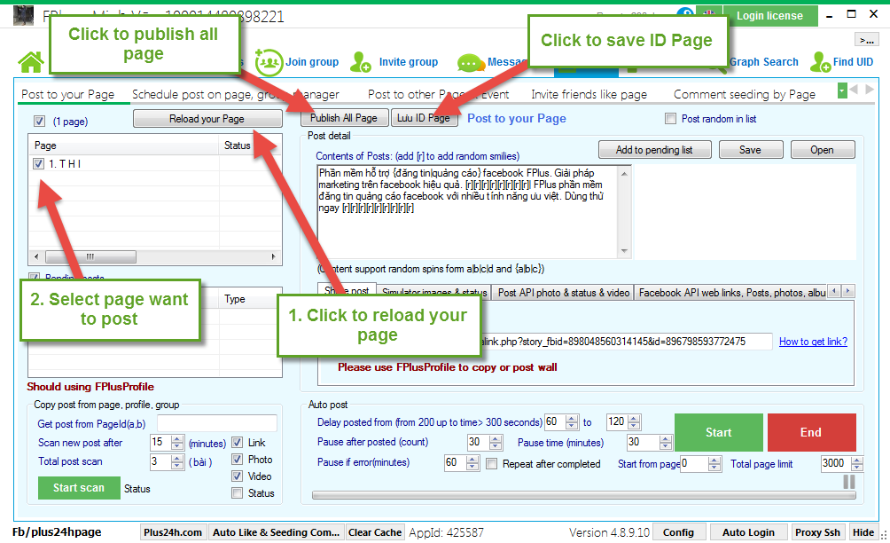Open Plus24h.com from the status bar
890x543 pixels.
tap(173, 532)
